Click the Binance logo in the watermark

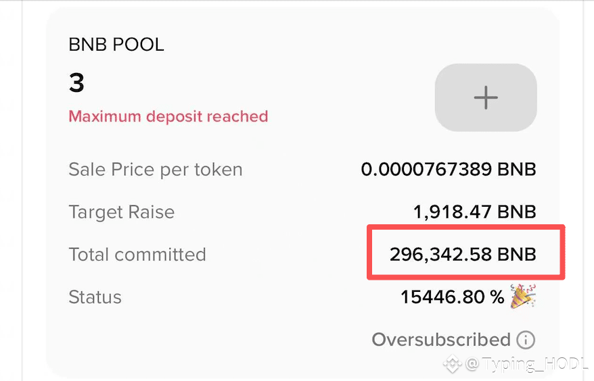click(x=453, y=363)
